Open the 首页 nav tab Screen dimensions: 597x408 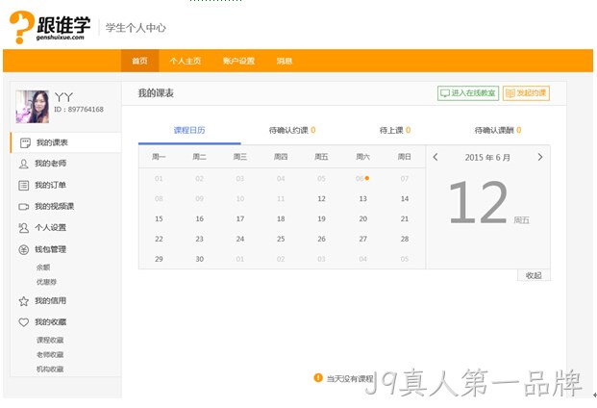point(139,61)
